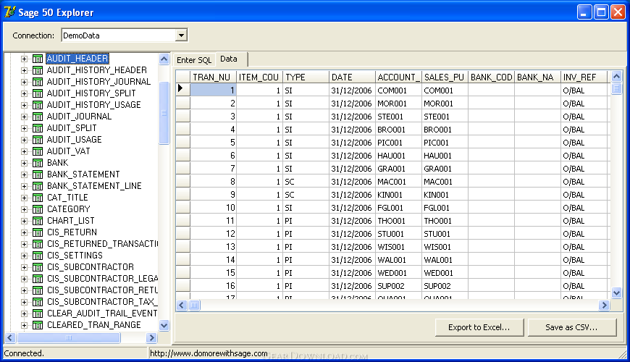This screenshot has height=362, width=630.
Task: Expand the AUDIT_HEADER tree node
Action: point(24,59)
